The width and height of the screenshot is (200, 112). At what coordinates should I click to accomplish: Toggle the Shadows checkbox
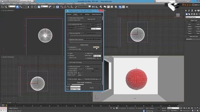click(x=68, y=55)
